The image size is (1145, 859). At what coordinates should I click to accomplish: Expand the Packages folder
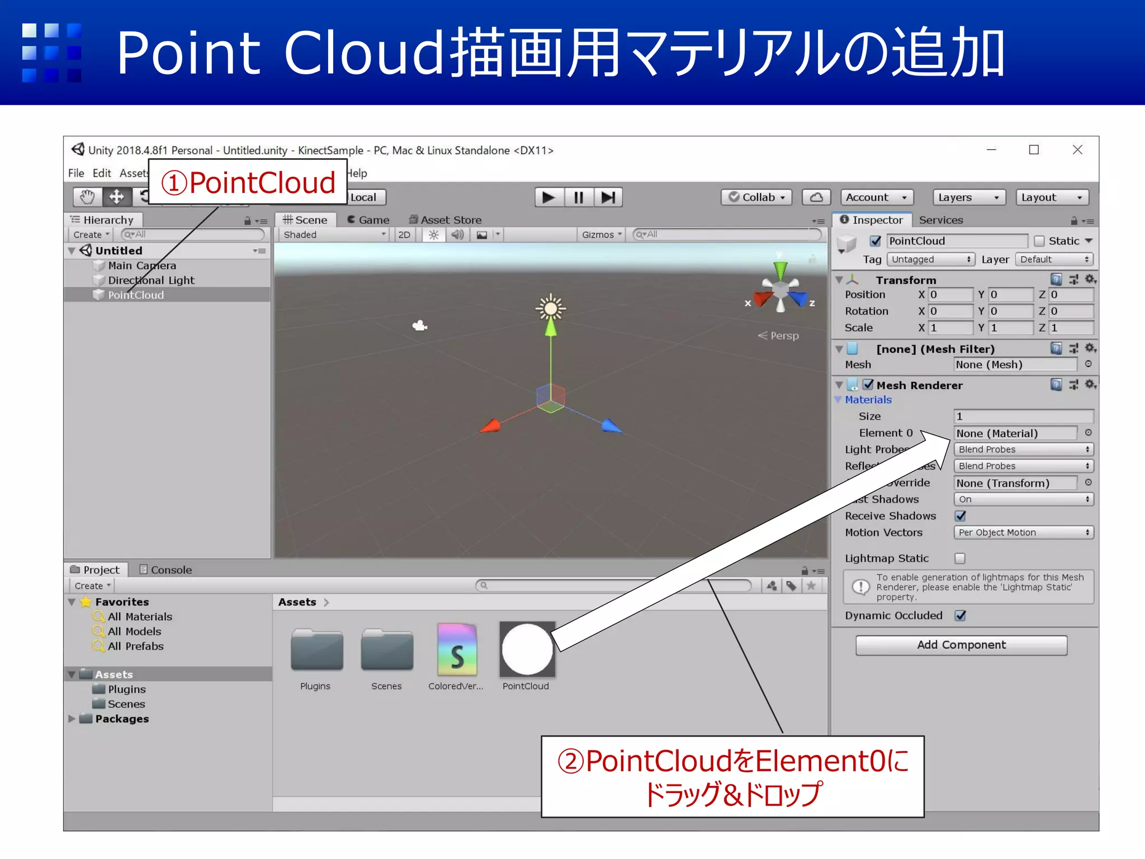[x=72, y=719]
